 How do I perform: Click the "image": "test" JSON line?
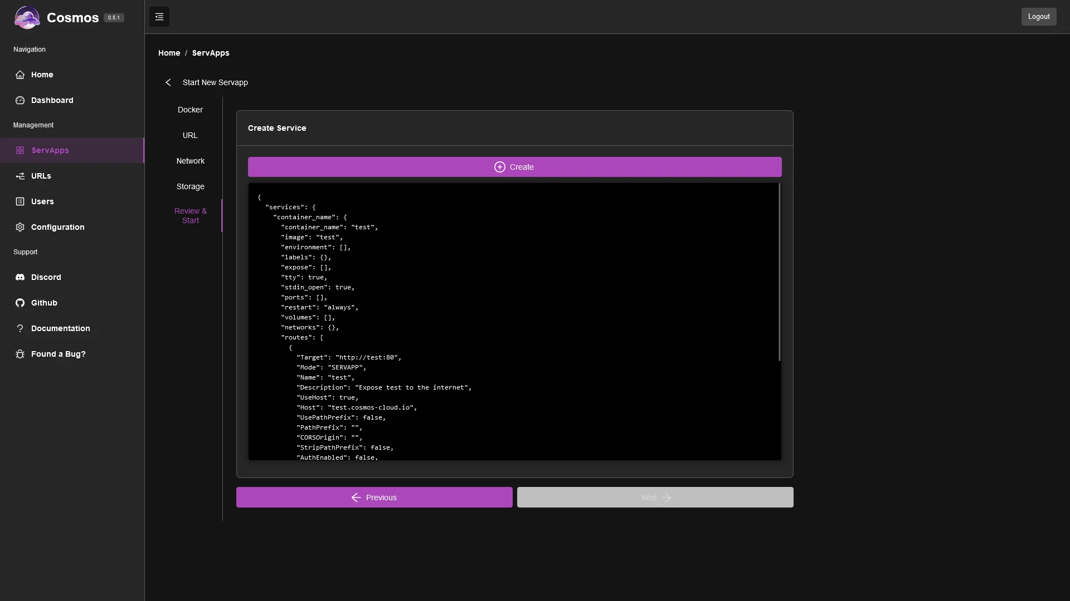tap(312, 237)
